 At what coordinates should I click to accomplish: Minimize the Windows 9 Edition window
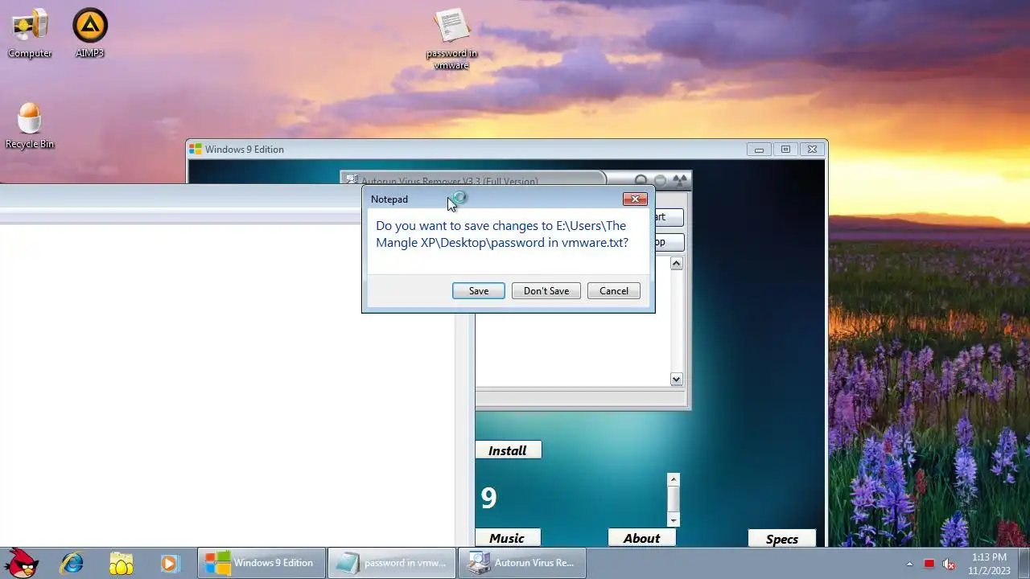coord(759,150)
